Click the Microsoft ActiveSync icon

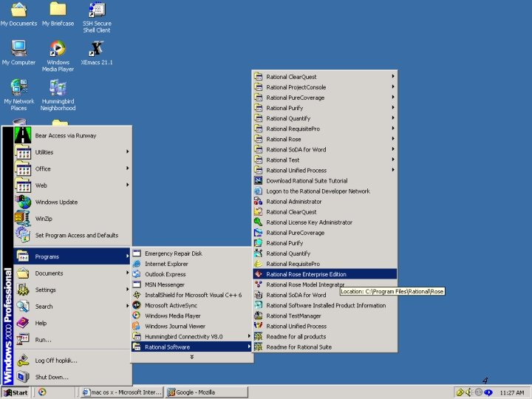pos(137,305)
